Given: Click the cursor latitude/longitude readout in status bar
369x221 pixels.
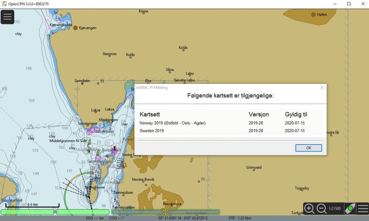Looking at the screenshot, I should point(183,218).
